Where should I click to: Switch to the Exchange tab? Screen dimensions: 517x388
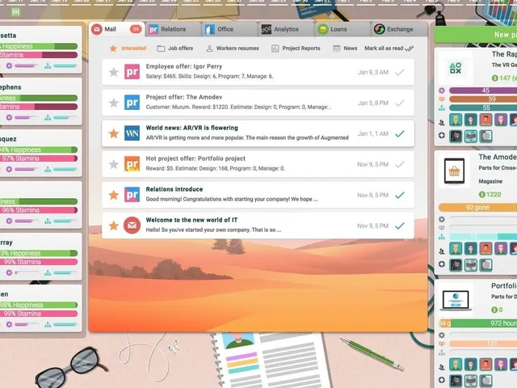pyautogui.click(x=399, y=29)
